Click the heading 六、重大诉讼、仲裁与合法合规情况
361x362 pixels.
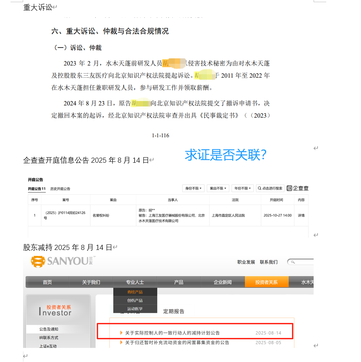[110, 31]
